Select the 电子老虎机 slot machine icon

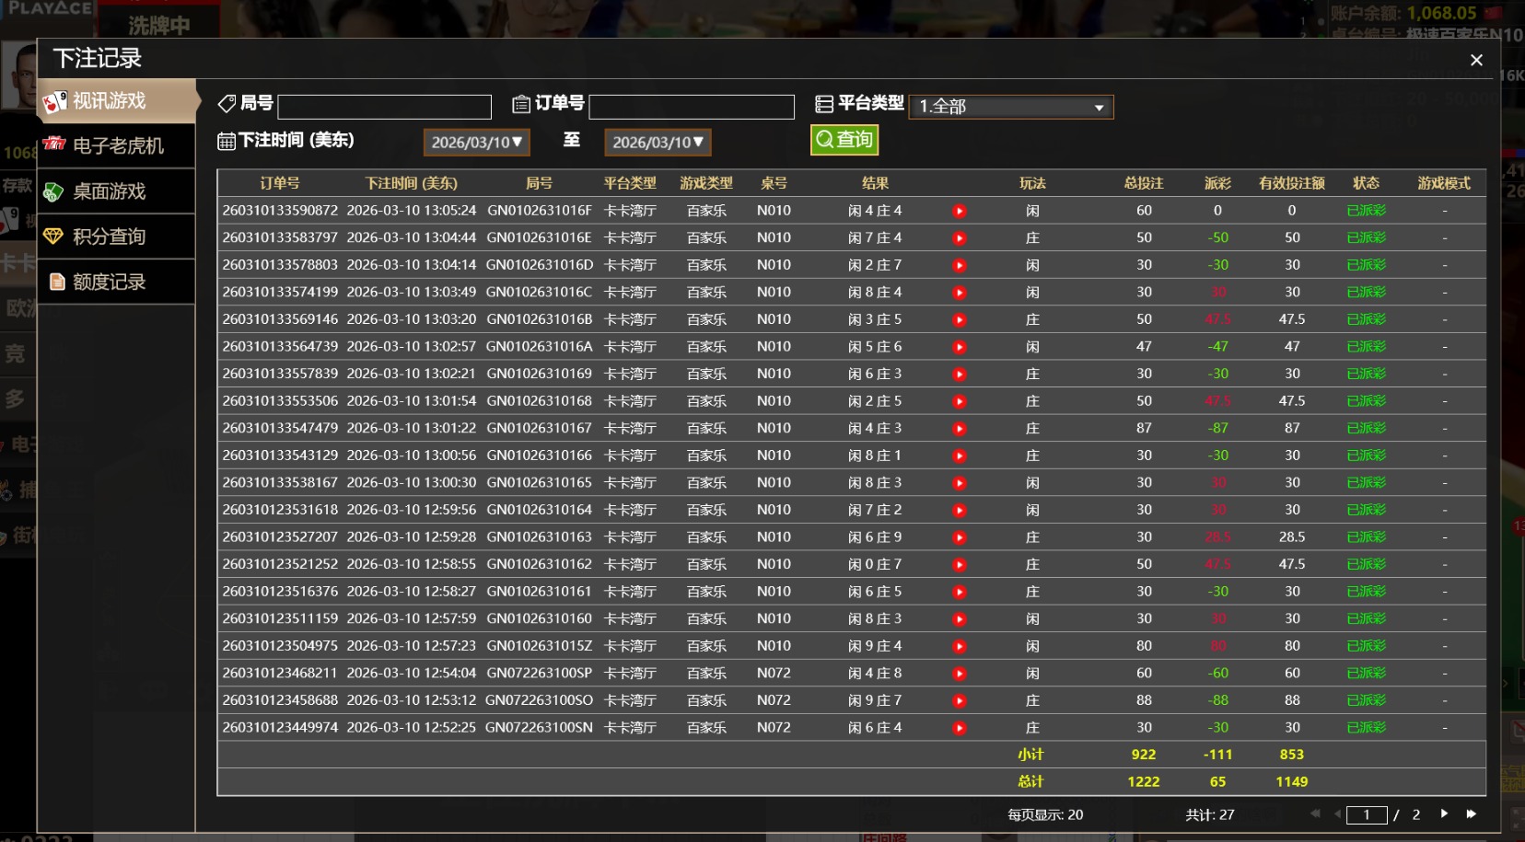coord(55,144)
